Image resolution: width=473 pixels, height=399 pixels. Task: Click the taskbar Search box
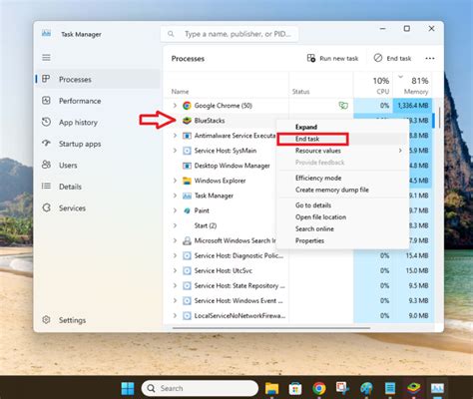[x=200, y=388]
